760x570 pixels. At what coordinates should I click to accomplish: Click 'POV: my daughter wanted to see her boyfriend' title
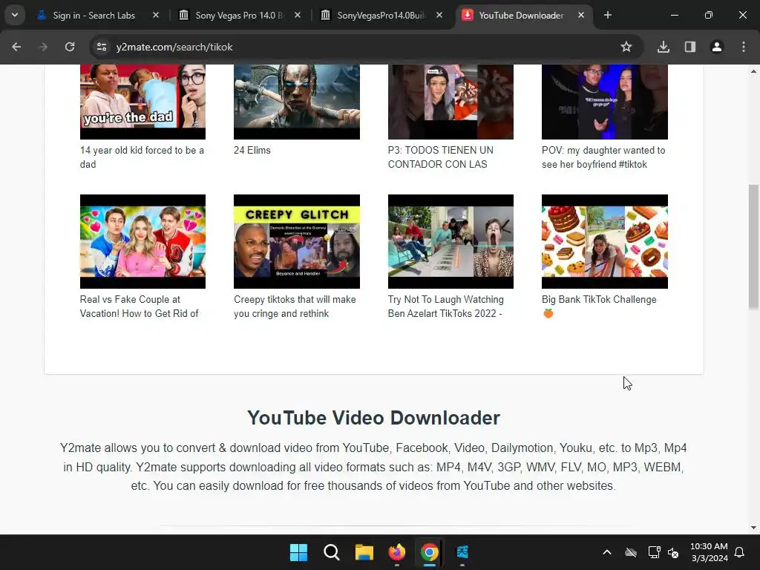tap(603, 157)
